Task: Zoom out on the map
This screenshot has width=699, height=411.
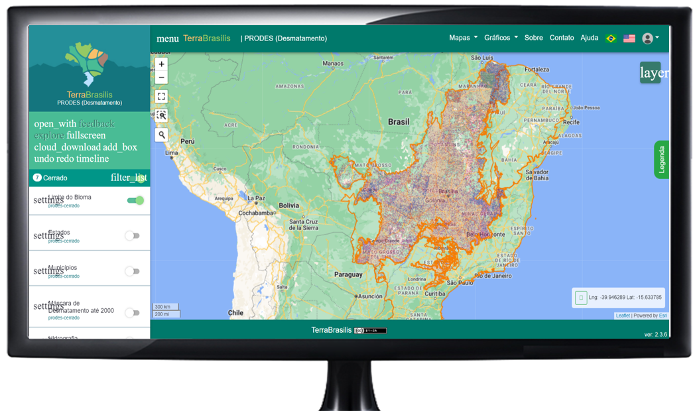Action: point(161,78)
